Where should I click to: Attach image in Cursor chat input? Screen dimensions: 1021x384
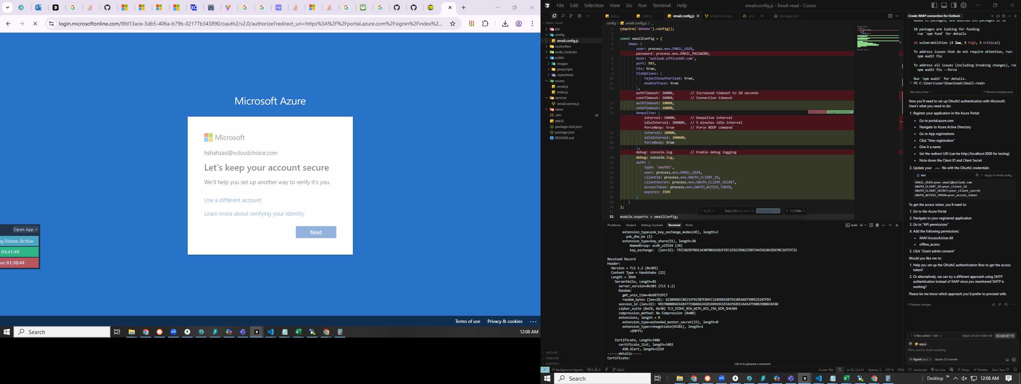point(1007,360)
